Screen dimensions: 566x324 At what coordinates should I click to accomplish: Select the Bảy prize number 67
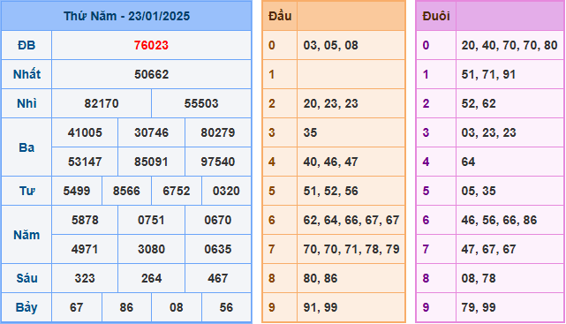pyautogui.click(x=77, y=307)
